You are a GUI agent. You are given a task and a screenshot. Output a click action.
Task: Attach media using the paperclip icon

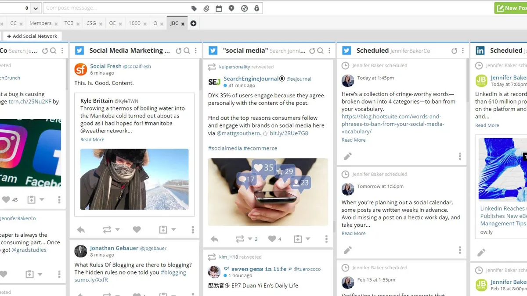click(206, 8)
